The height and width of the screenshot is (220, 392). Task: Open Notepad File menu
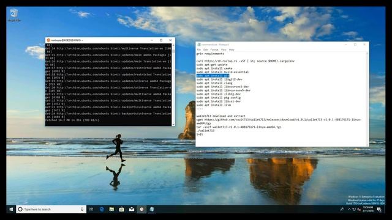tap(199, 50)
